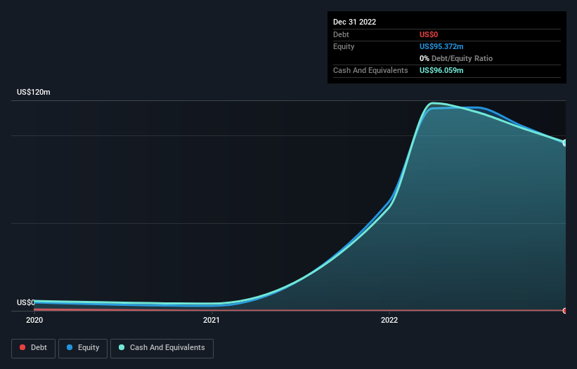Click the 0% Debt/Equity Ratio text
This screenshot has width=577, height=369.
pyautogui.click(x=456, y=58)
